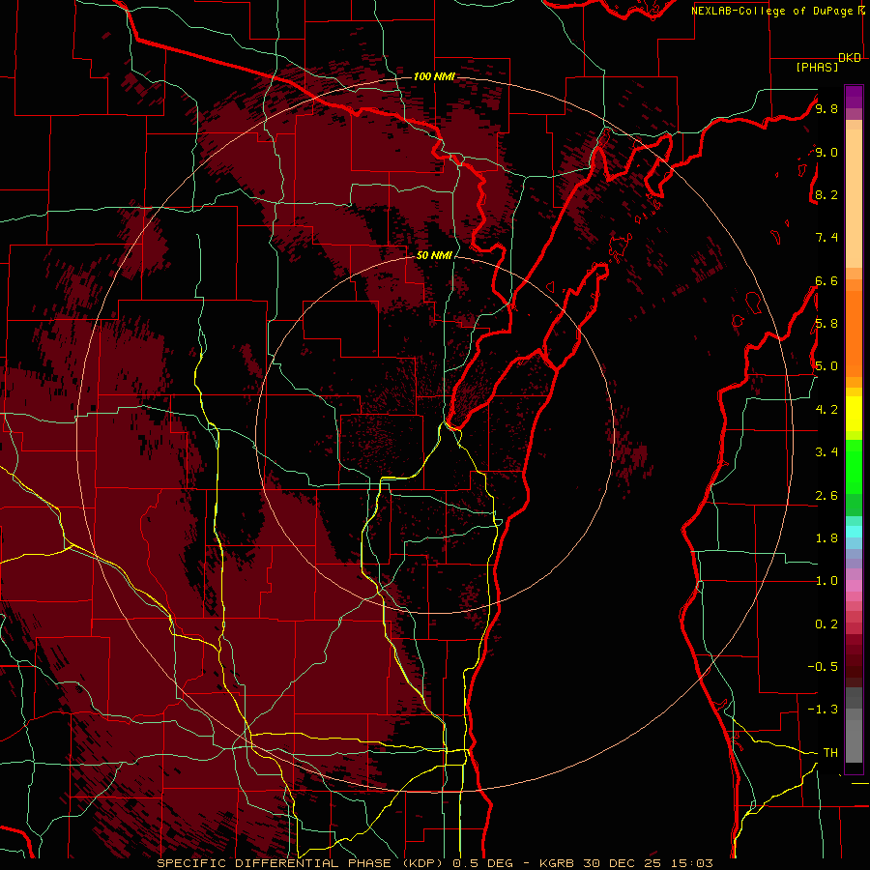Click the 5.8 scale value
The height and width of the screenshot is (870, 870).
coord(826,324)
